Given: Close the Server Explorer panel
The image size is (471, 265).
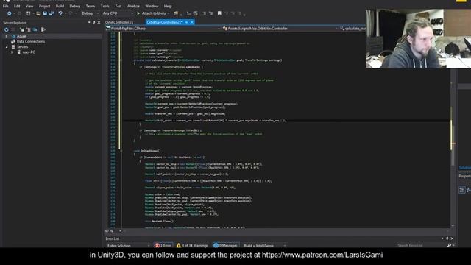Looking at the screenshot, I should (99, 23).
